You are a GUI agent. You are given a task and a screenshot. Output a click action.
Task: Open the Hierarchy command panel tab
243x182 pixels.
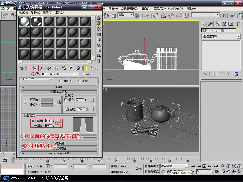tap(217, 24)
